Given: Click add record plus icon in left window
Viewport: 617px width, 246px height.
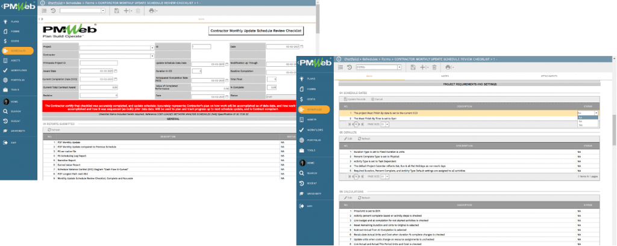Looking at the screenshot, I should pos(127,11).
